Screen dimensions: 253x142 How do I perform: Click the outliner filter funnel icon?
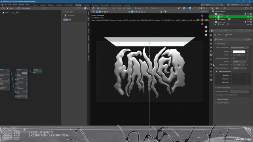pos(246,8)
